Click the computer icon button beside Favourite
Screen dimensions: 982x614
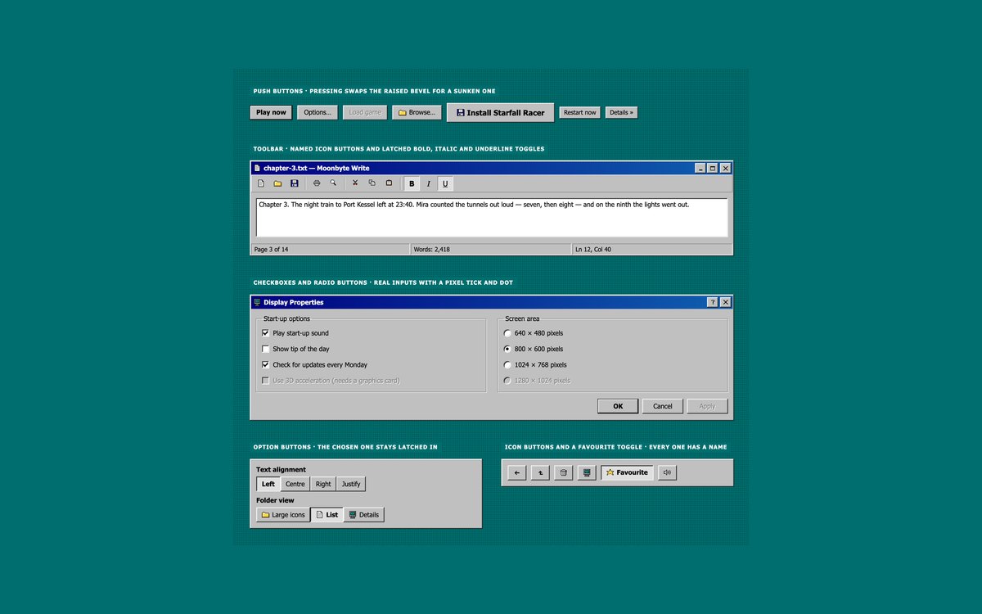click(587, 472)
